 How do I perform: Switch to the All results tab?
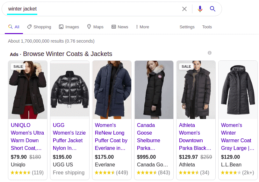pyautogui.click(x=14, y=27)
